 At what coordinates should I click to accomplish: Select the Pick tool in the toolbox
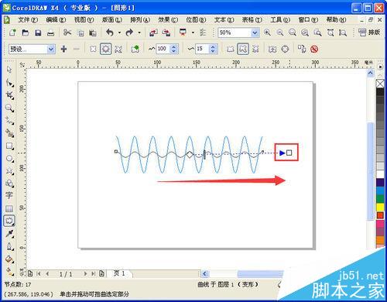click(x=9, y=70)
